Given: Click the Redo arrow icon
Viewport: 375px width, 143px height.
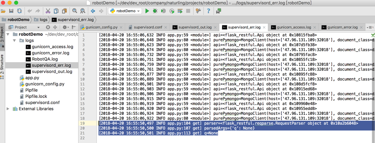Looking at the screenshot, I should coord(37,11).
